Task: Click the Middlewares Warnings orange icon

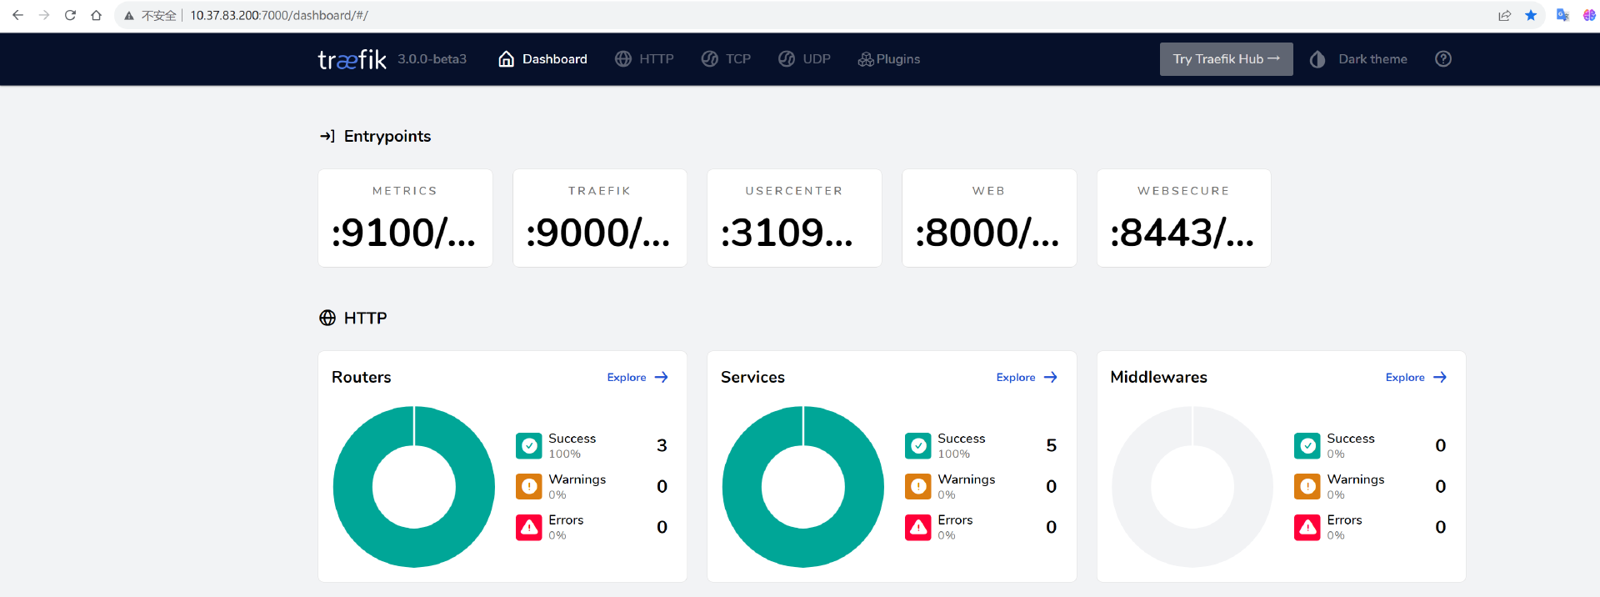Action: 1307,487
